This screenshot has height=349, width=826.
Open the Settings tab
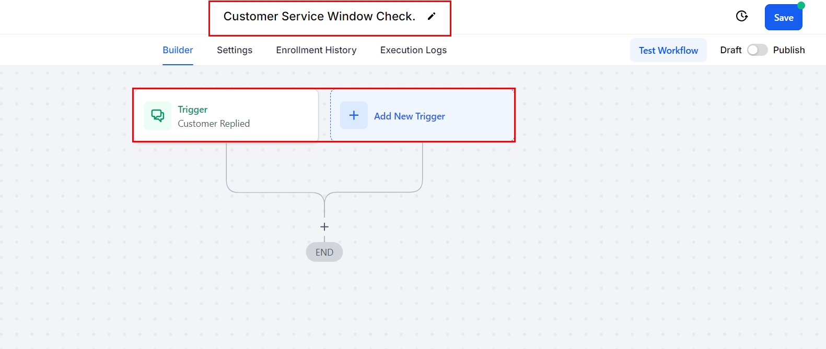click(235, 50)
